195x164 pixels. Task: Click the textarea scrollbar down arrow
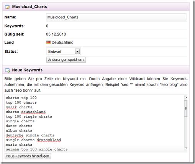tap(186, 148)
